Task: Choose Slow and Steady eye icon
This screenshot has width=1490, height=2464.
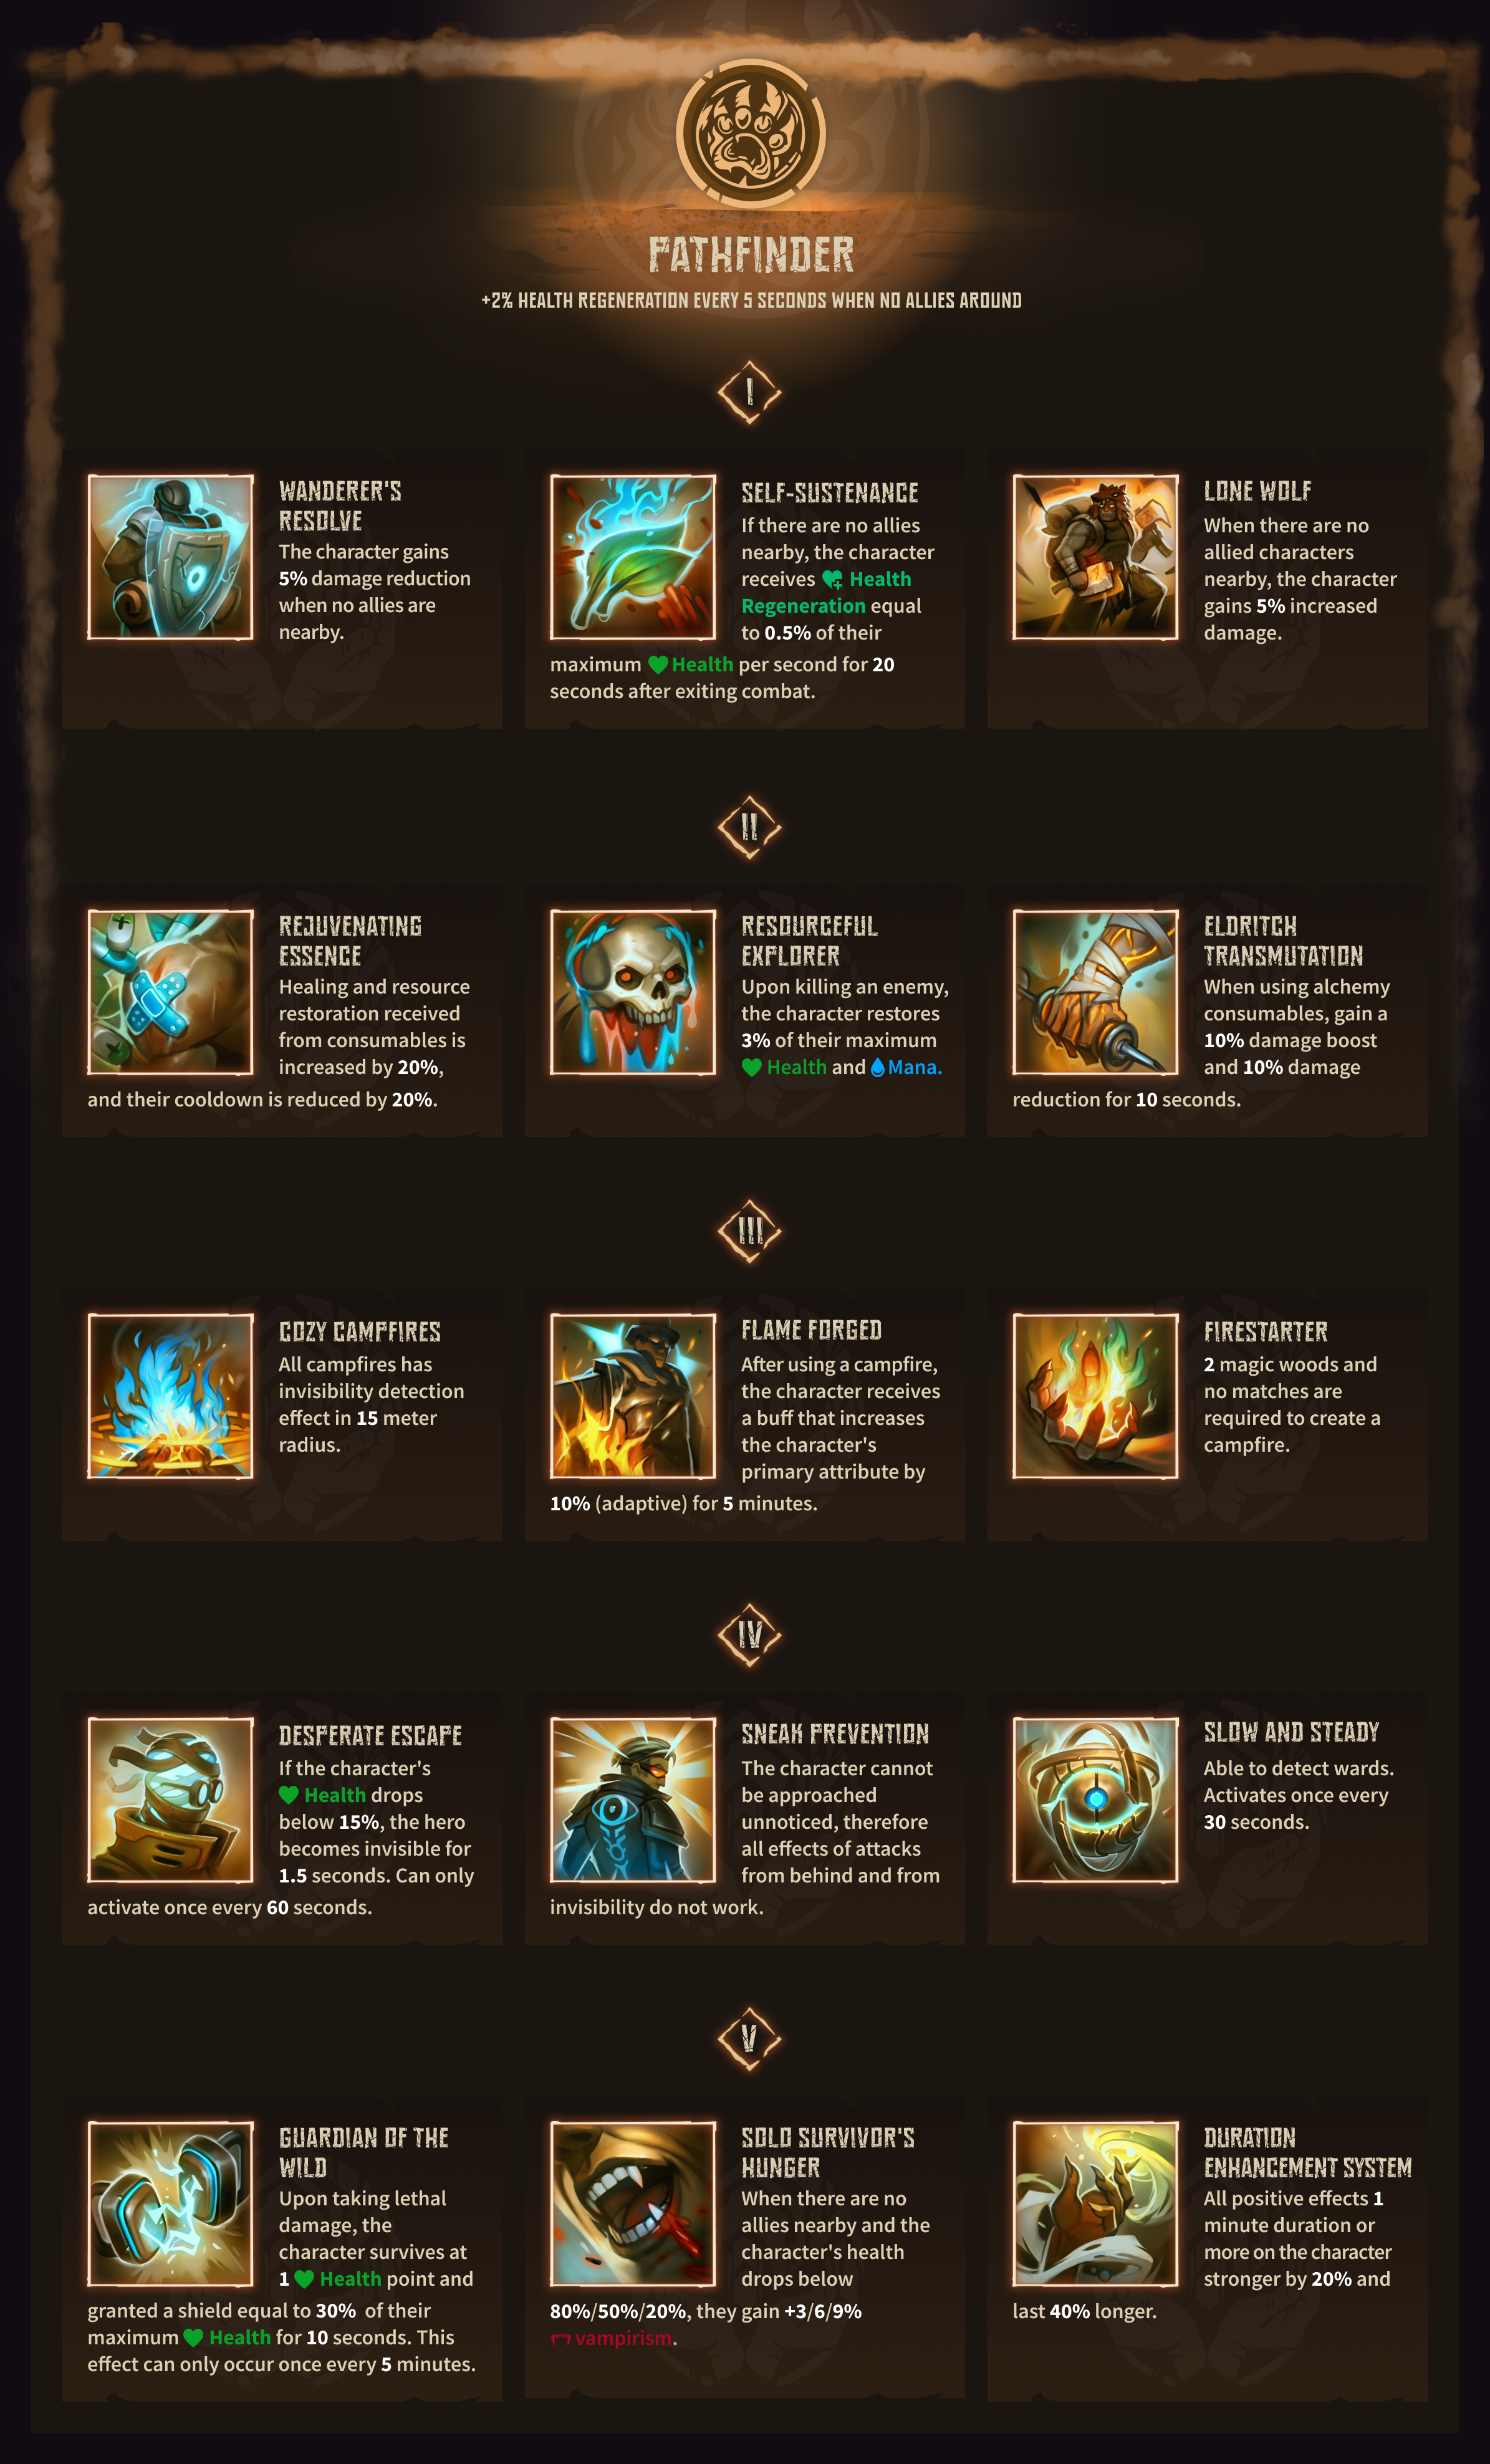Action: click(1095, 1800)
